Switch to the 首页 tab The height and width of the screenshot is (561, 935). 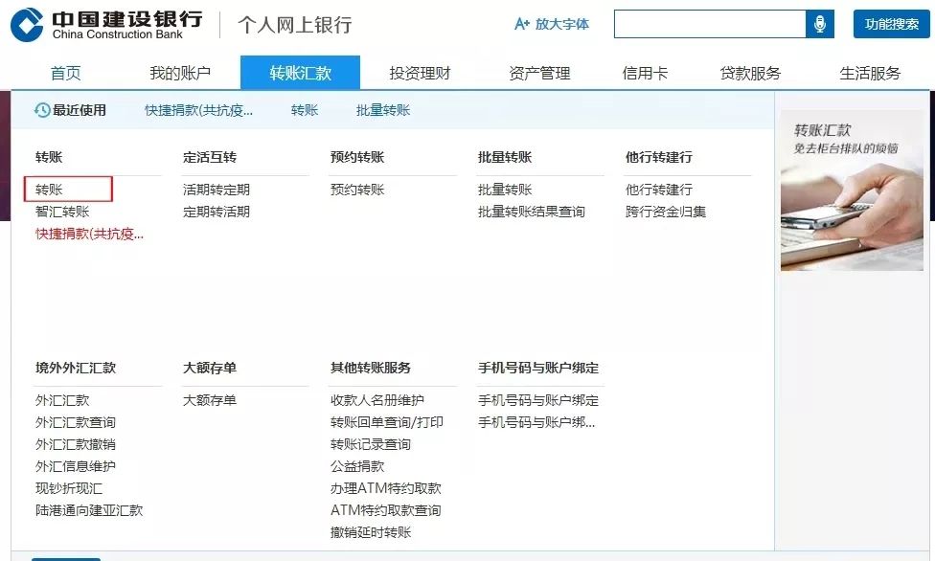coord(67,72)
